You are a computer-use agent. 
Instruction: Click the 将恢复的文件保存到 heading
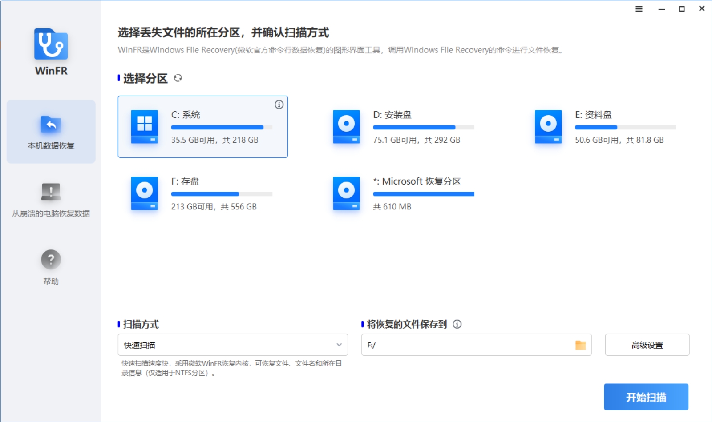coord(407,324)
